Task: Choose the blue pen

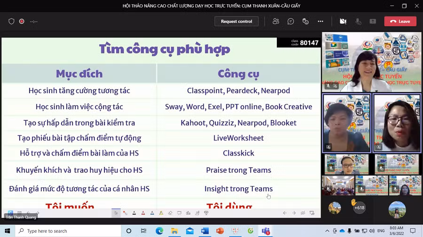Action: pyautogui.click(x=152, y=213)
